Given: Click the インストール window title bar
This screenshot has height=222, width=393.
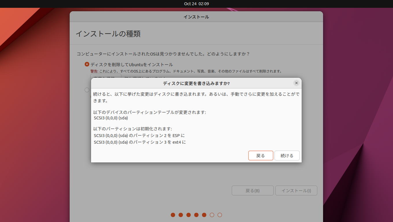Looking at the screenshot, I should [196, 17].
